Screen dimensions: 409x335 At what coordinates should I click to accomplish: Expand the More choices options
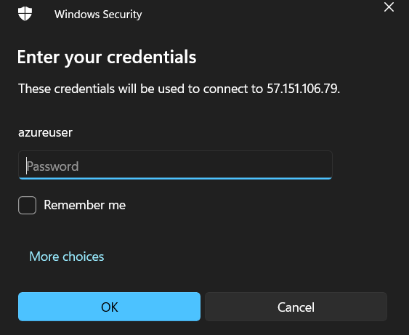[x=67, y=257]
